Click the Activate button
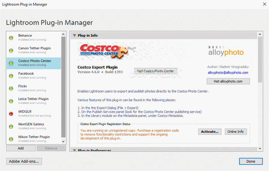The height and width of the screenshot is (171, 269). (x=210, y=132)
